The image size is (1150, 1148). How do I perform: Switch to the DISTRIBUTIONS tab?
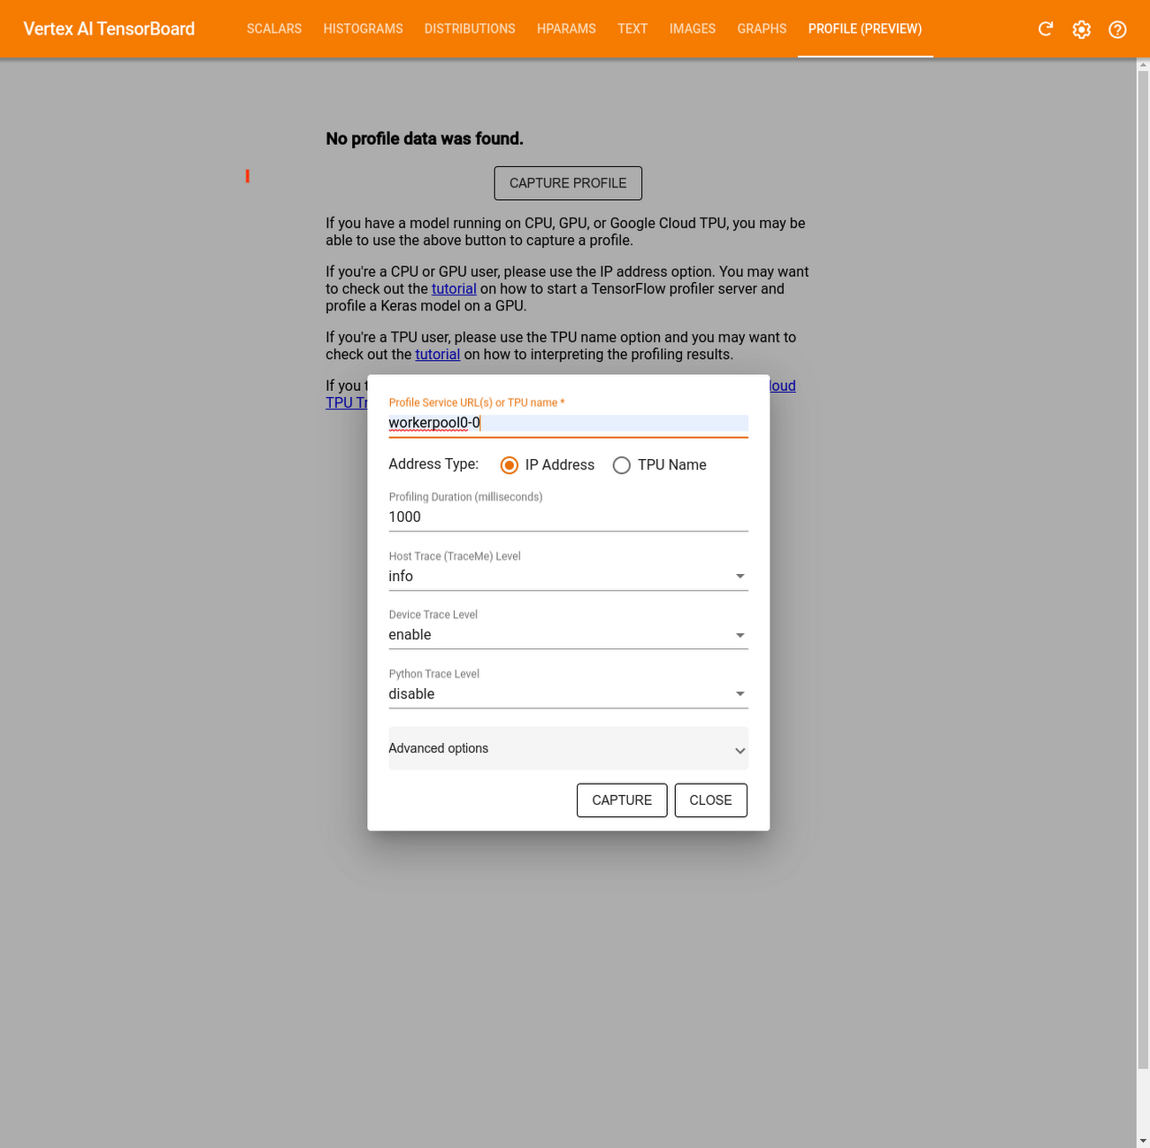coord(470,29)
